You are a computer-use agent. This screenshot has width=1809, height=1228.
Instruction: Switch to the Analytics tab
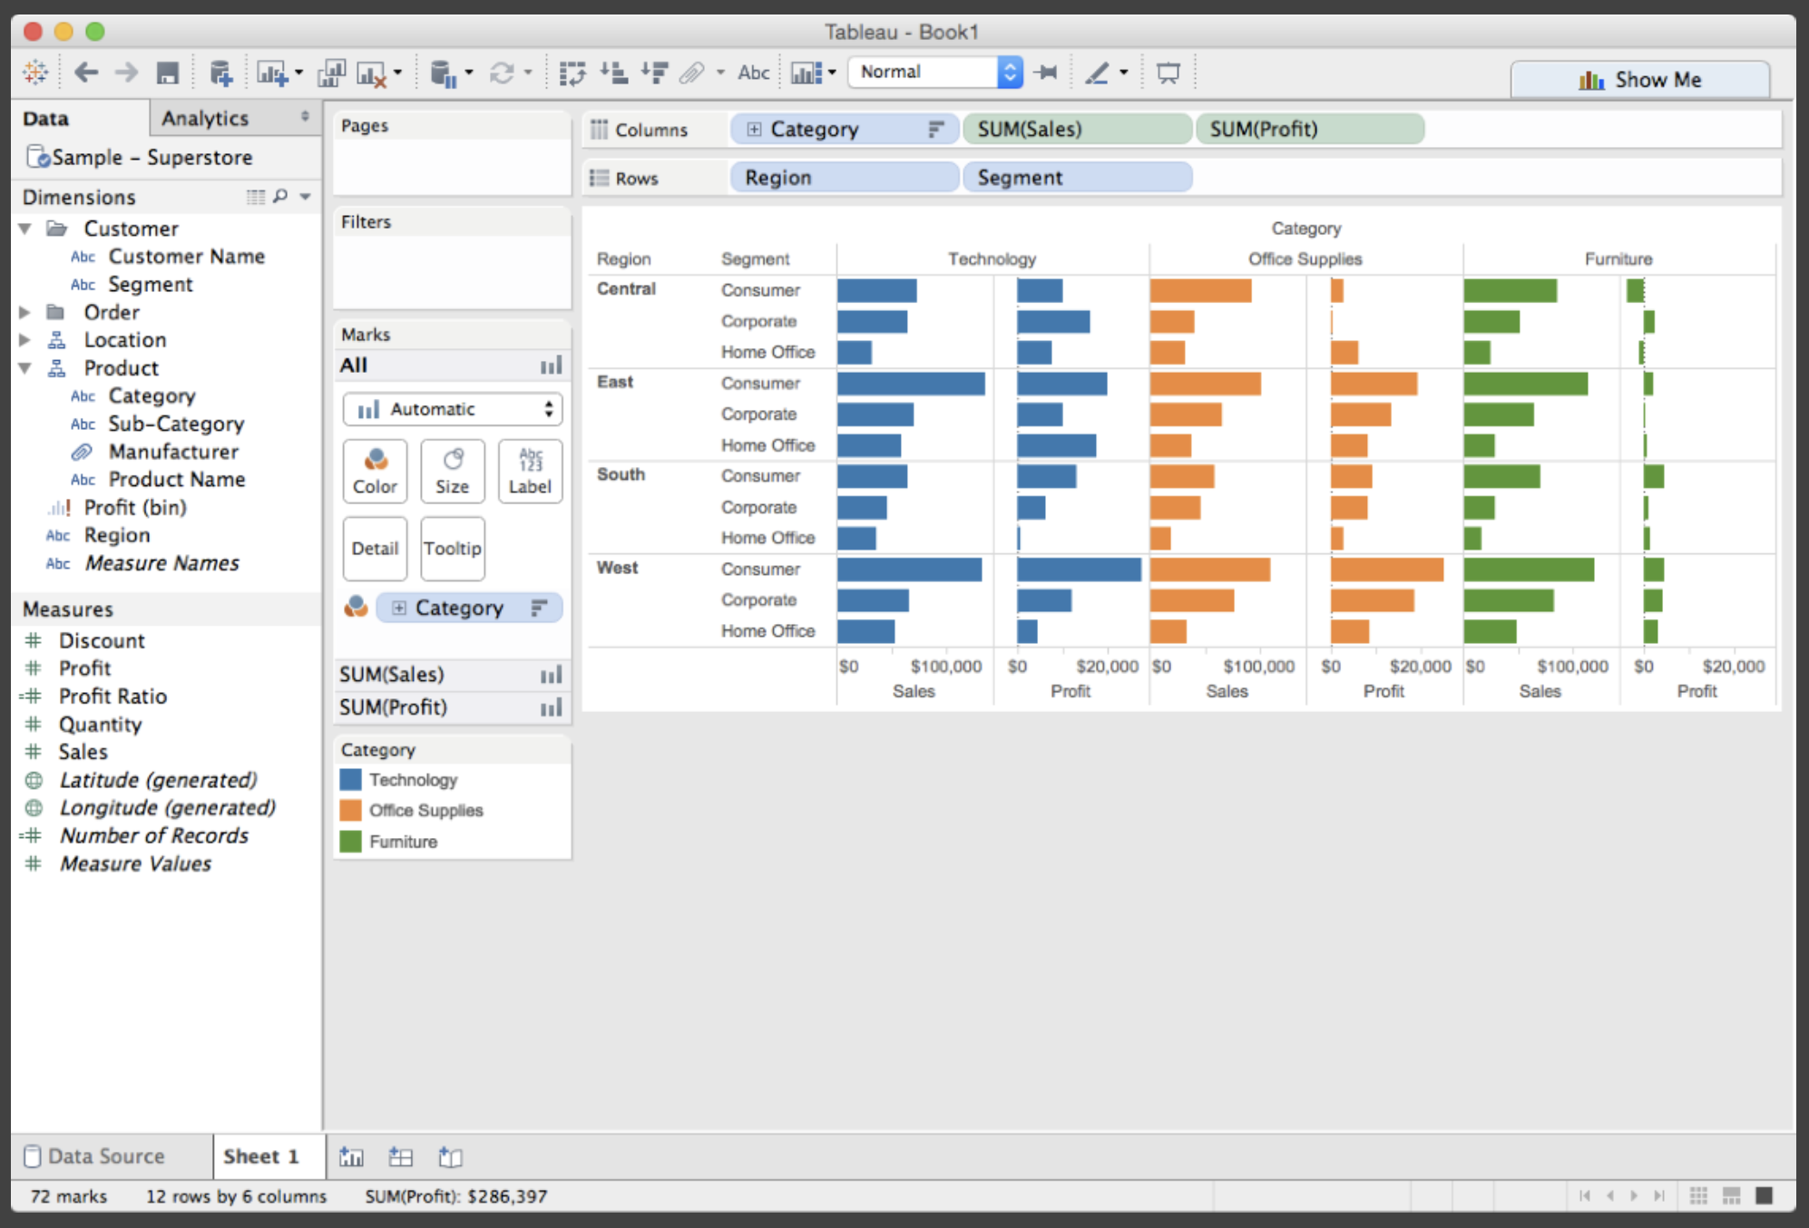click(205, 118)
